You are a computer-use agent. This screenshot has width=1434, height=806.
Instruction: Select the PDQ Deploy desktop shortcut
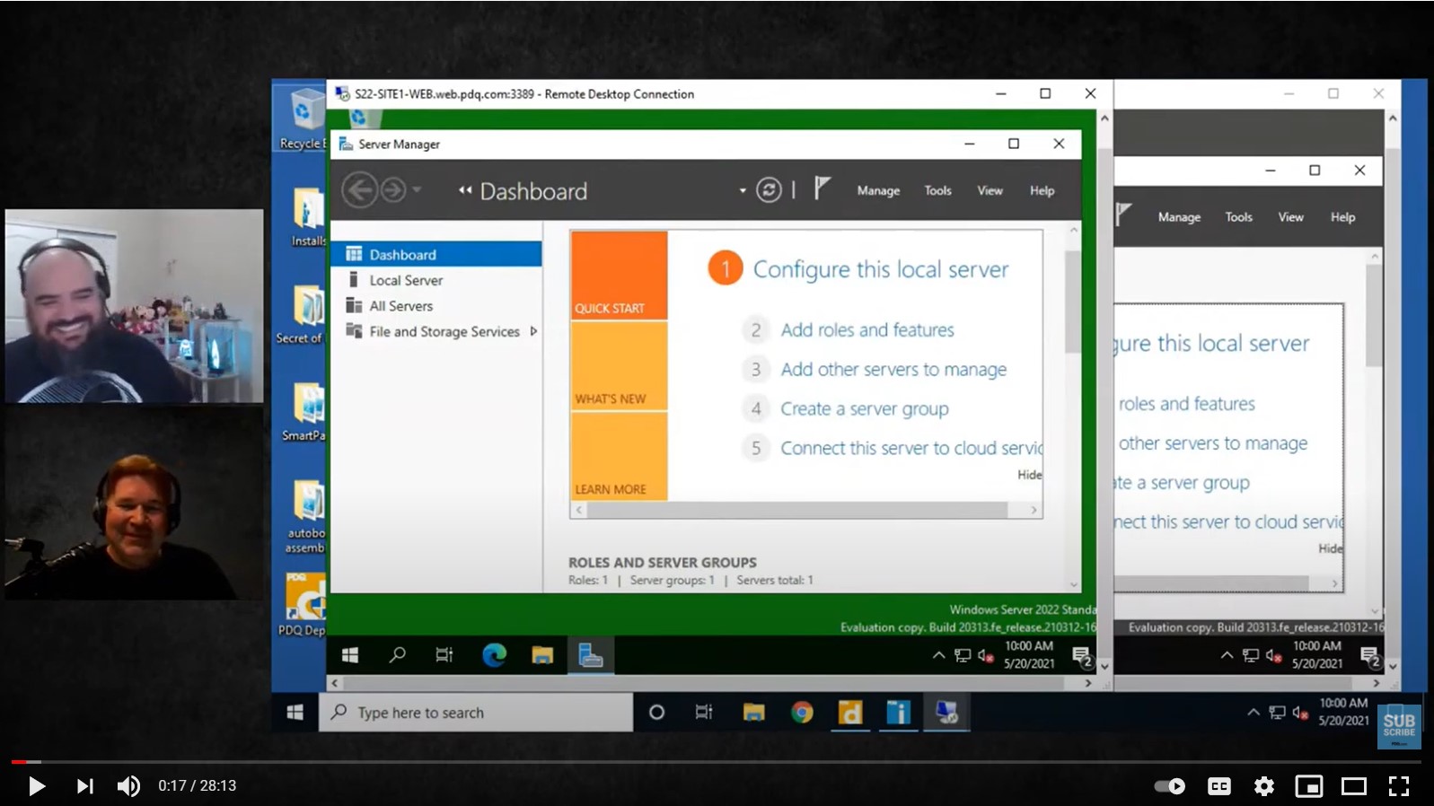pos(304,605)
